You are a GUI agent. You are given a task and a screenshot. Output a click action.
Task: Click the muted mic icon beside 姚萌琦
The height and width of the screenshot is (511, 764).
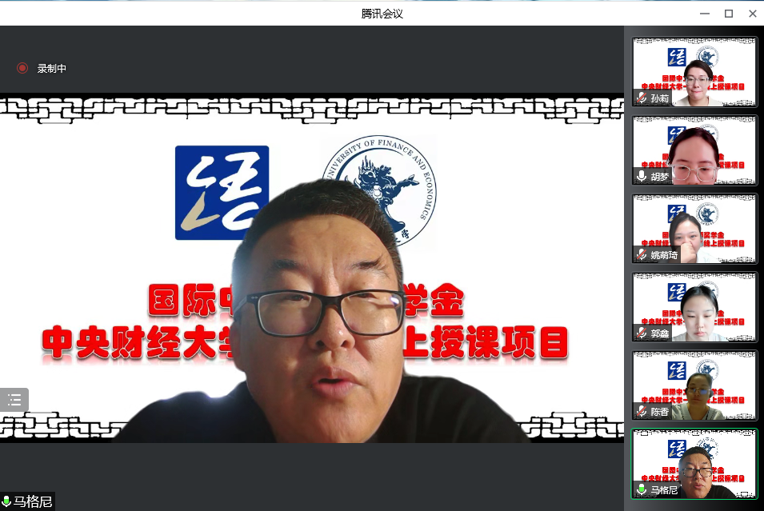642,255
